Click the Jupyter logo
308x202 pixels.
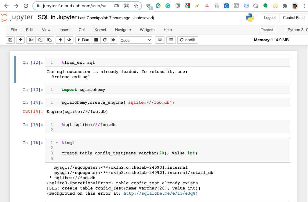[17, 17]
